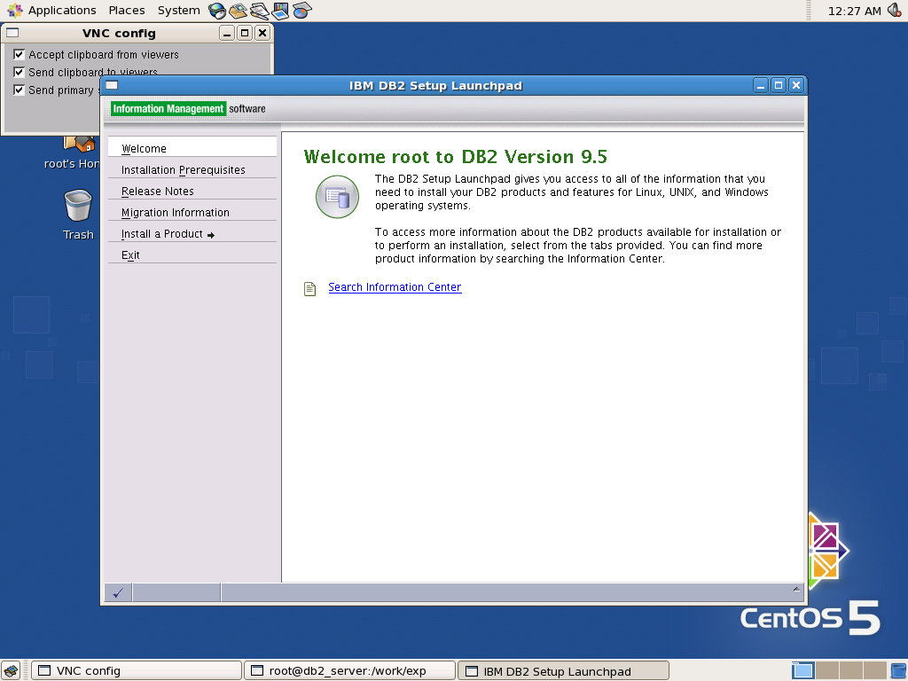Click the Information Management software banner
Viewport: 908px width, 681px height.
tap(188, 108)
